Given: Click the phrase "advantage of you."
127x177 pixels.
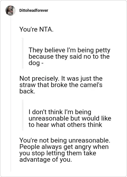Looking at the screenshot, I should [45, 159].
